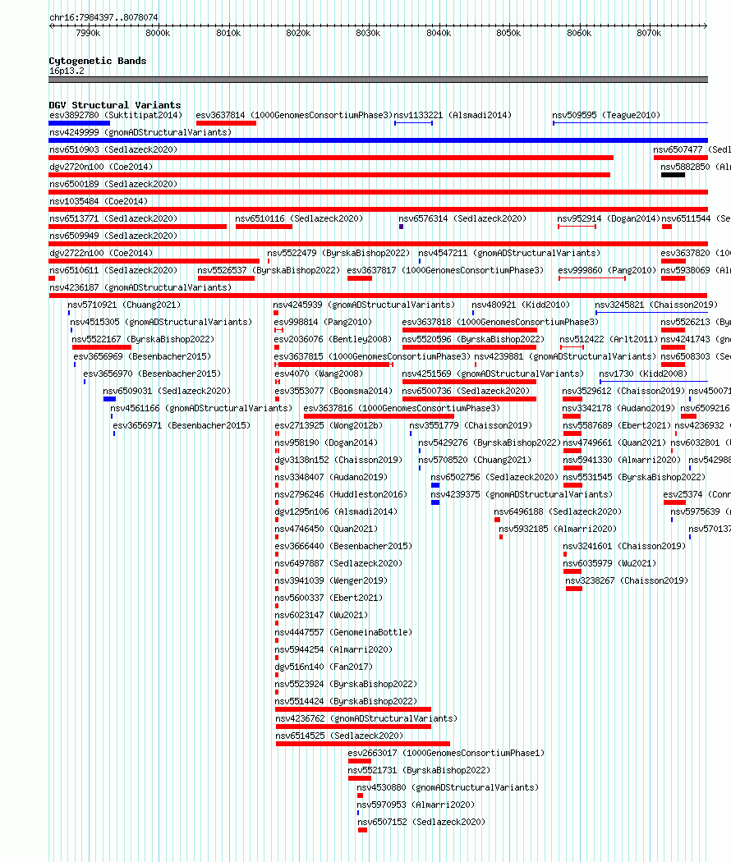Open esv998814 (Pang2010) variant
Image resolution: width=731 pixels, height=862 pixels.
coord(323,322)
